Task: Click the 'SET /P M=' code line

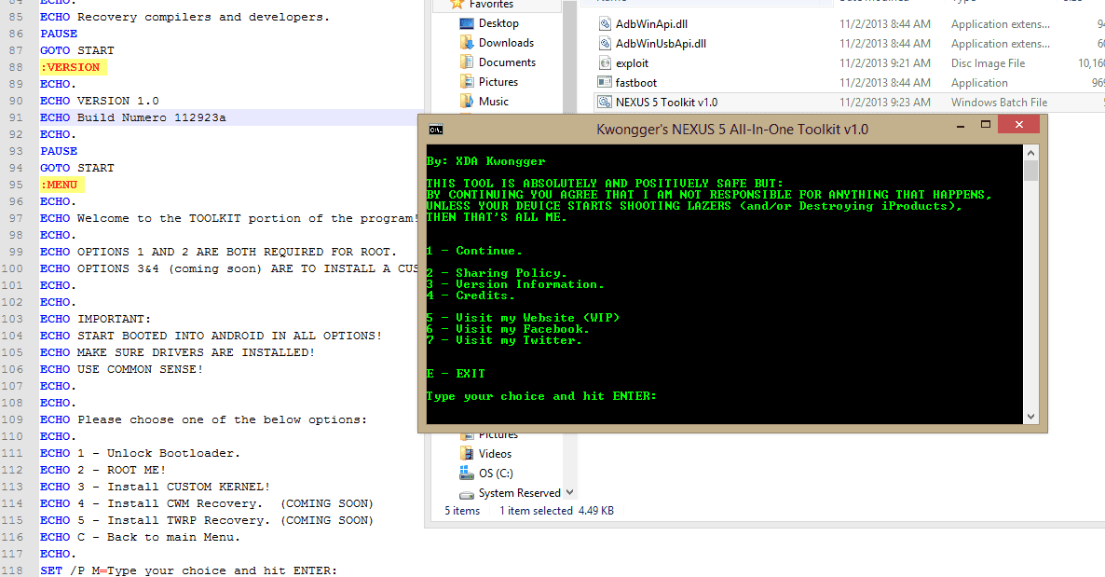Action: click(189, 570)
